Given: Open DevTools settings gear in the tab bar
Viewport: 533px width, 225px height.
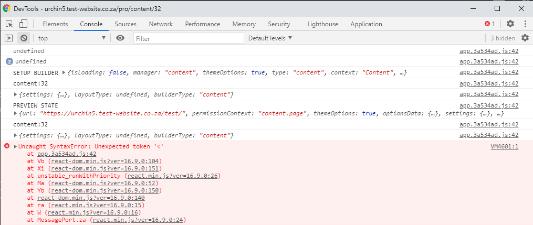Looking at the screenshot, I should tap(510, 24).
